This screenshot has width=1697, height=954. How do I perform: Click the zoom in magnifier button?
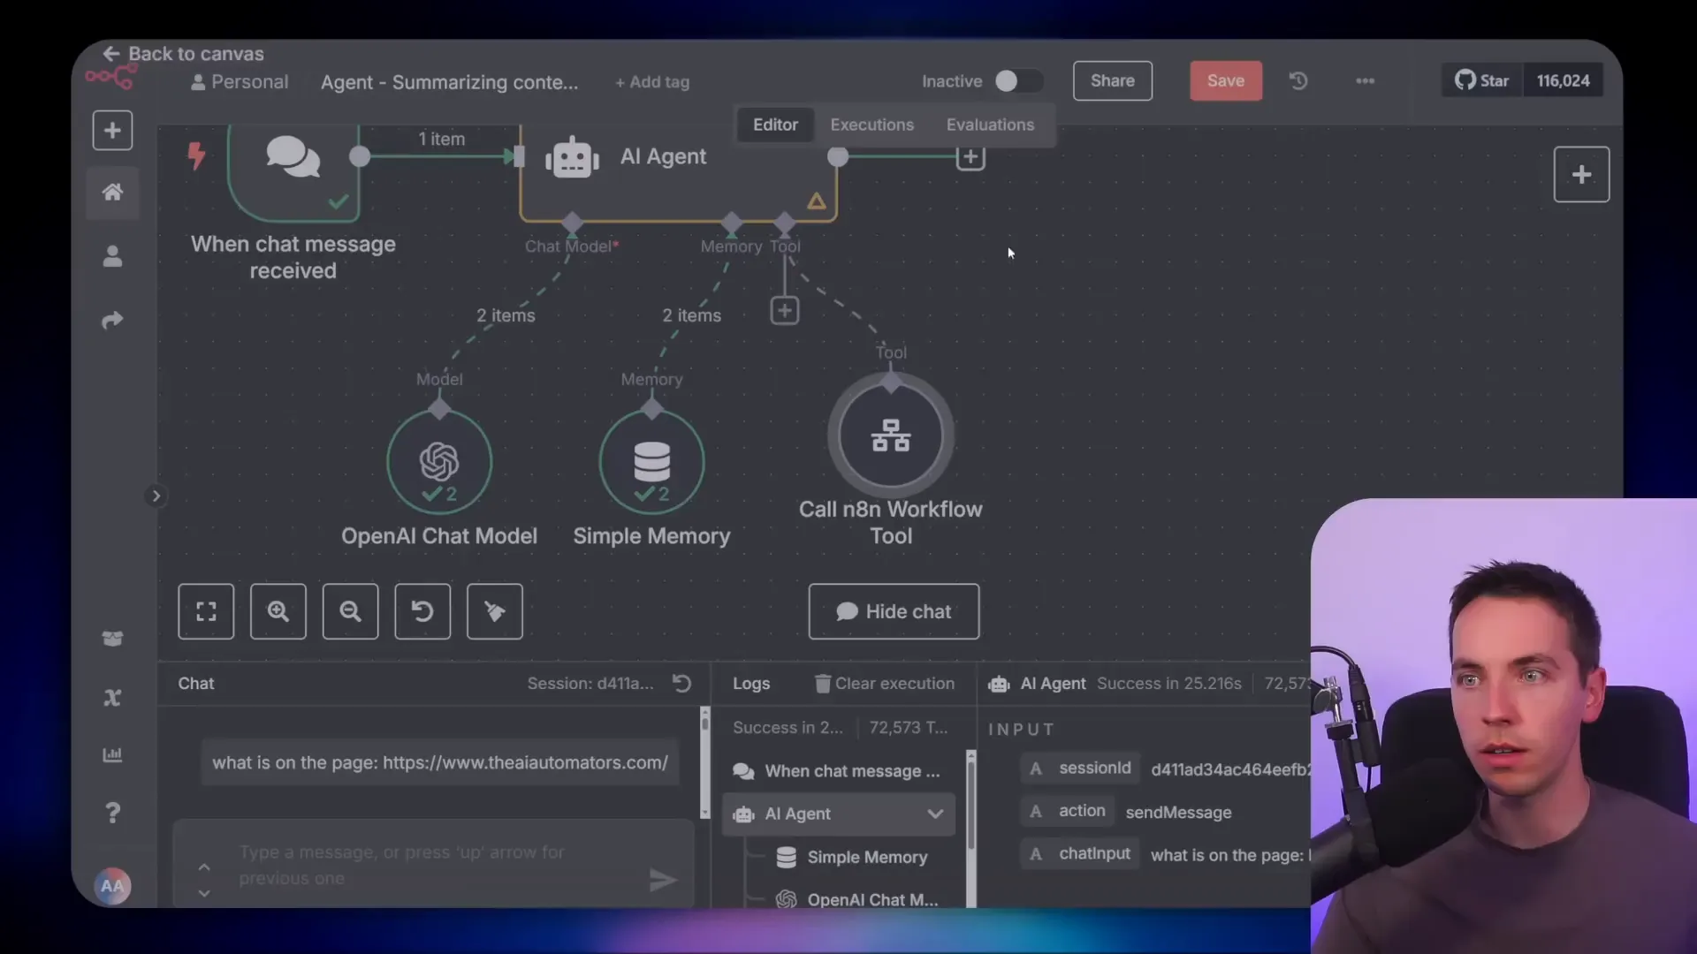(x=278, y=611)
